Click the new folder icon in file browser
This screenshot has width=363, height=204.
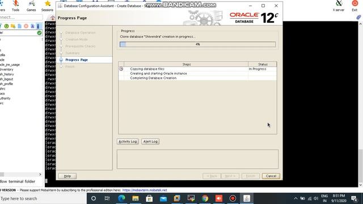click(x=13, y=26)
